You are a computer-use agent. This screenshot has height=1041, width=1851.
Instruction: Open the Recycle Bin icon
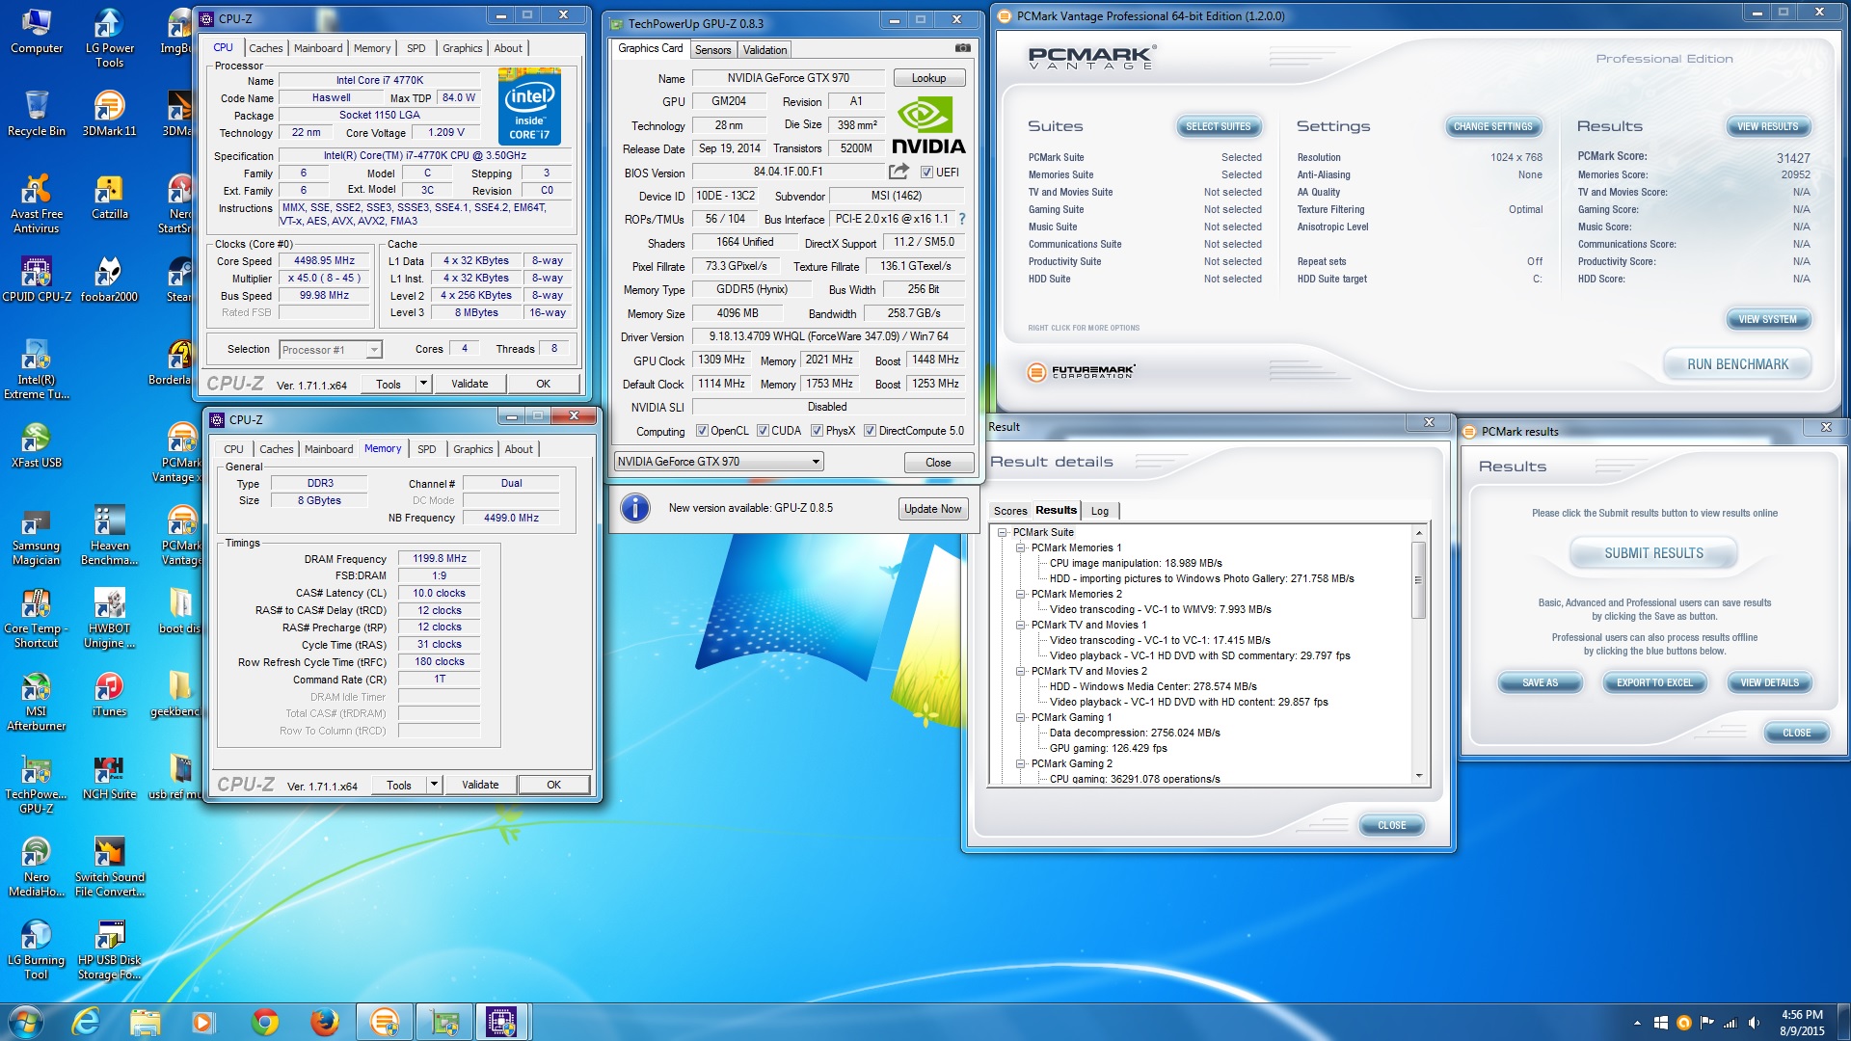(37, 114)
